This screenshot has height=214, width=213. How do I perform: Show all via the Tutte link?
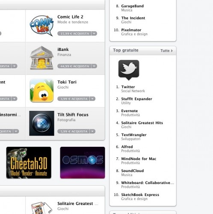click(x=166, y=51)
